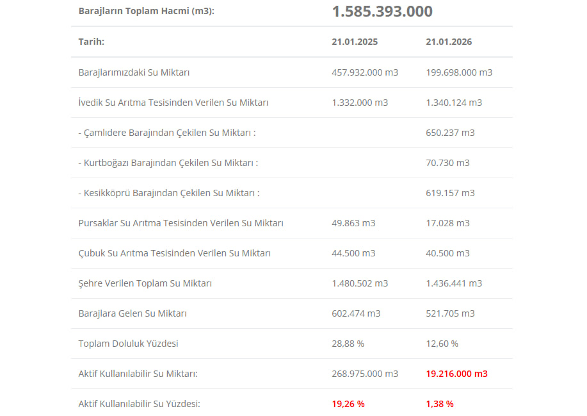Image resolution: width=587 pixels, height=416 pixels.
Task: Select the 1.436.441 m3 total value
Action: click(454, 283)
